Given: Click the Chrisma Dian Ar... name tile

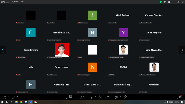Looking at the screenshot, I should click(154, 15).
